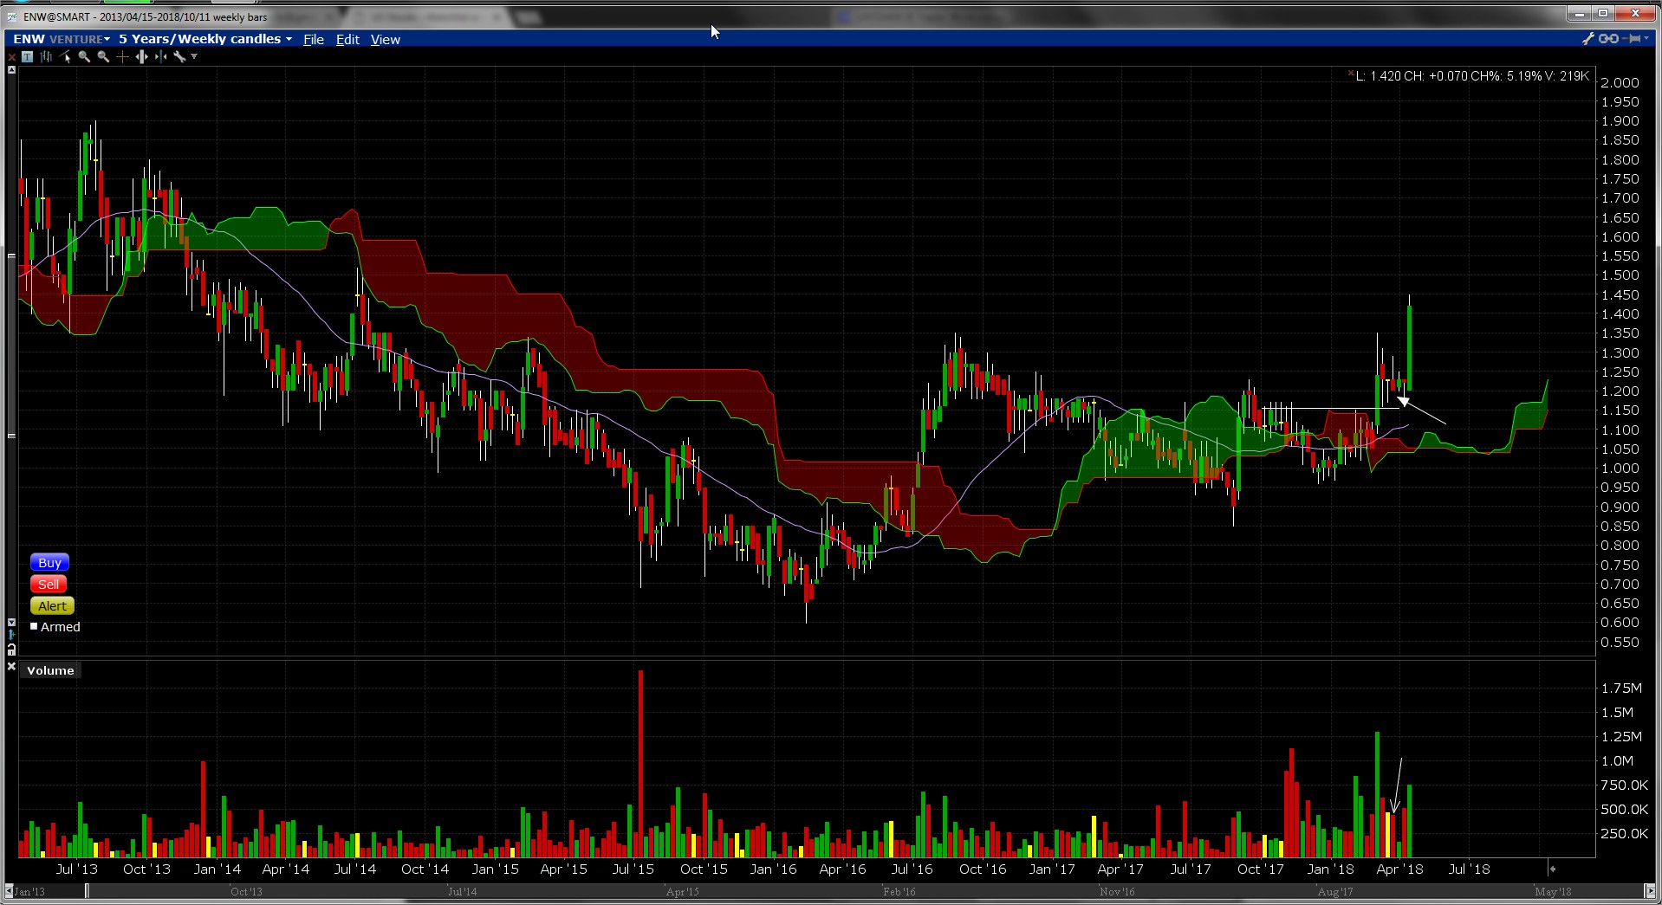Open the Edit menu

click(x=347, y=39)
